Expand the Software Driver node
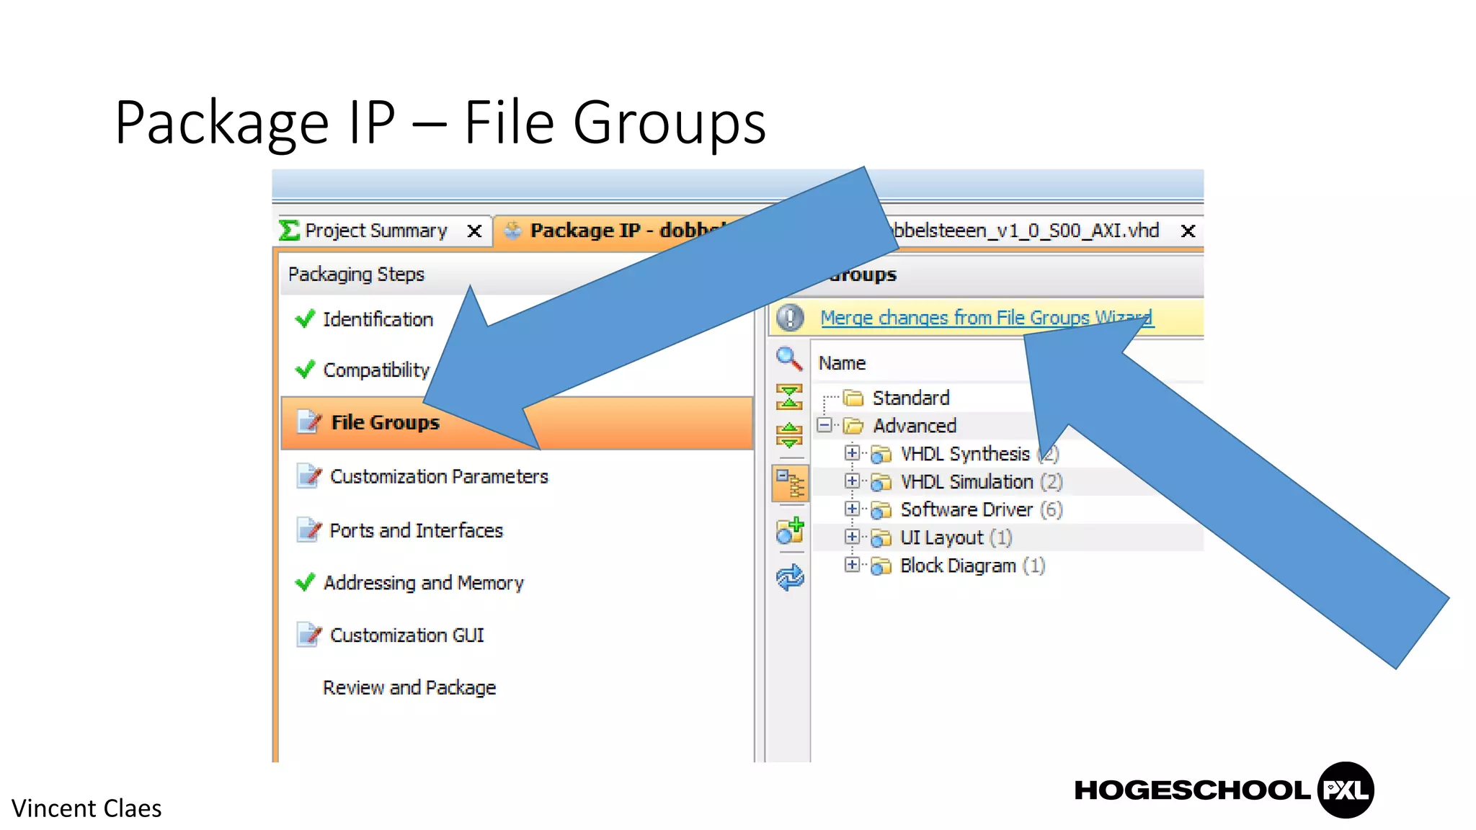 pos(852,509)
